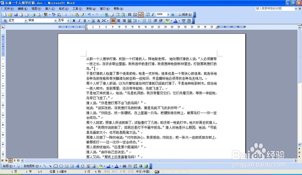302x175 pixels.
Task: Click 改写 overtype indicator in status bar
Action: pos(130,172)
